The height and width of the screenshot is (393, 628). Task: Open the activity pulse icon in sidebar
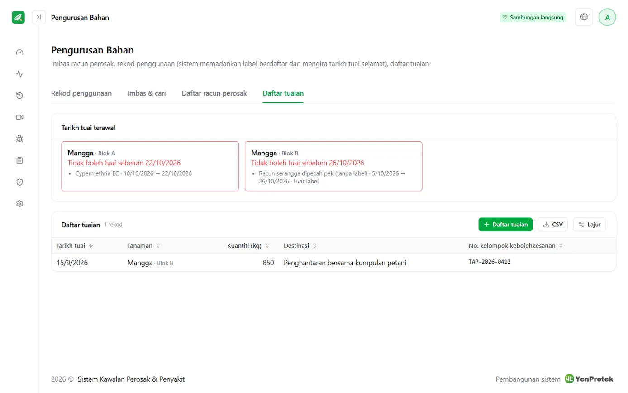click(19, 74)
